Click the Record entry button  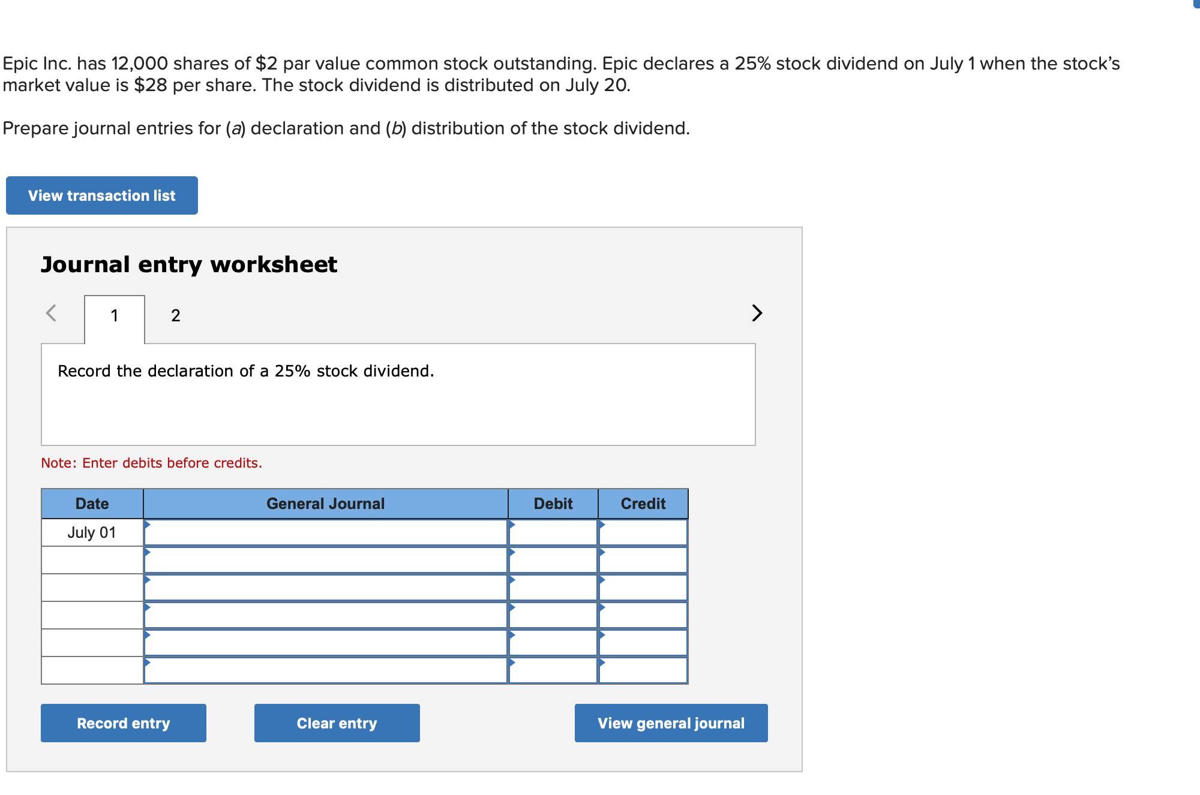tap(123, 722)
